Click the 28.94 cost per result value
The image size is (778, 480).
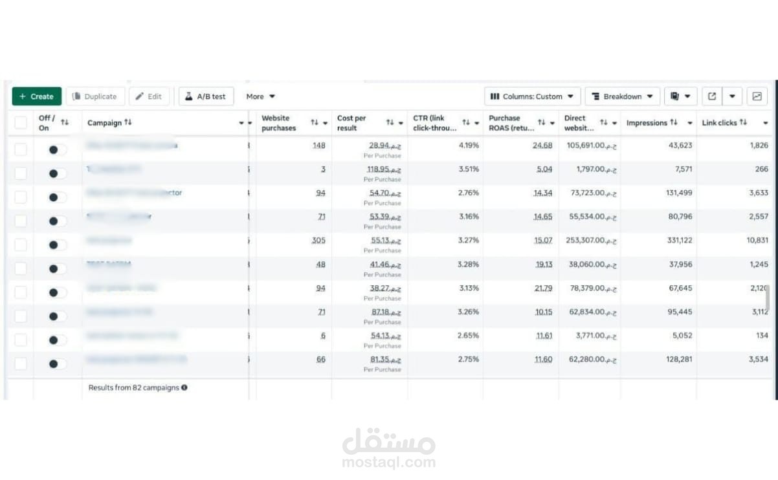(385, 146)
